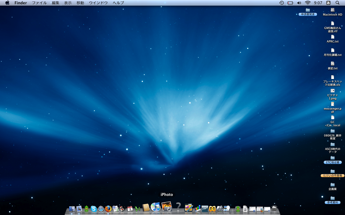Launch iTunes from the Dock

(156, 207)
